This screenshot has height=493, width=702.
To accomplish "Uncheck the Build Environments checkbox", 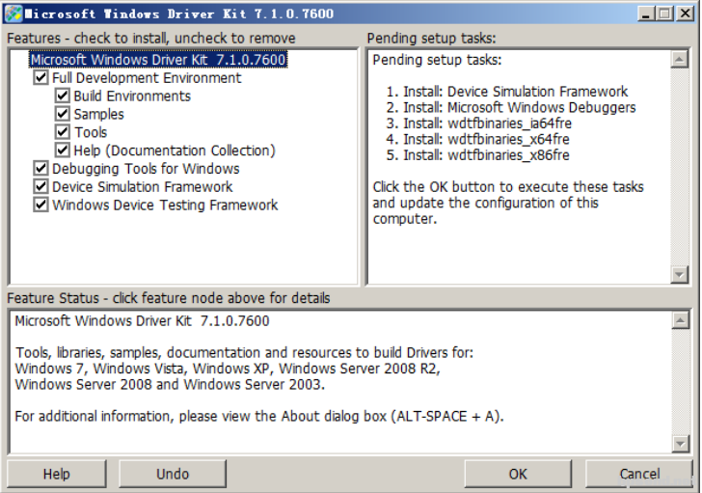I will pyautogui.click(x=63, y=96).
